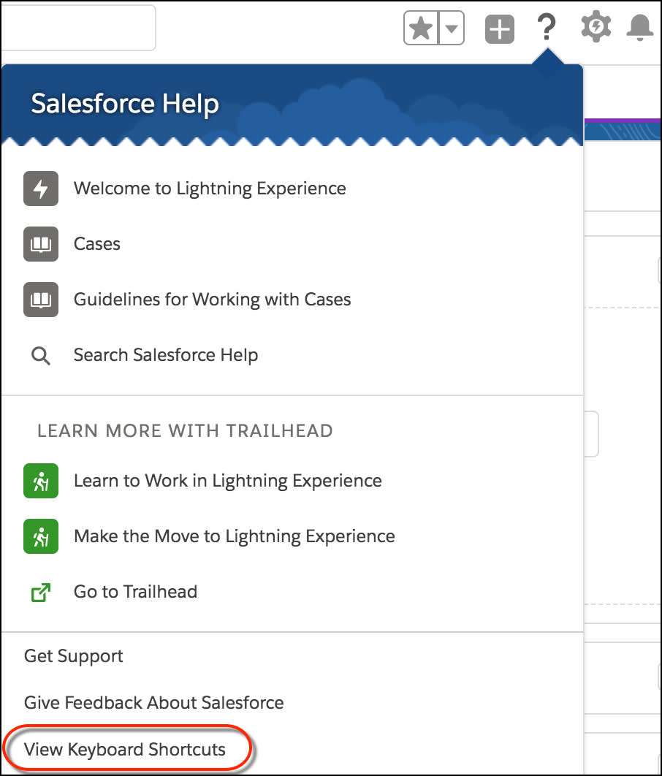Select Search Salesforce Help
Viewport: 662px width, 776px height.
(165, 355)
